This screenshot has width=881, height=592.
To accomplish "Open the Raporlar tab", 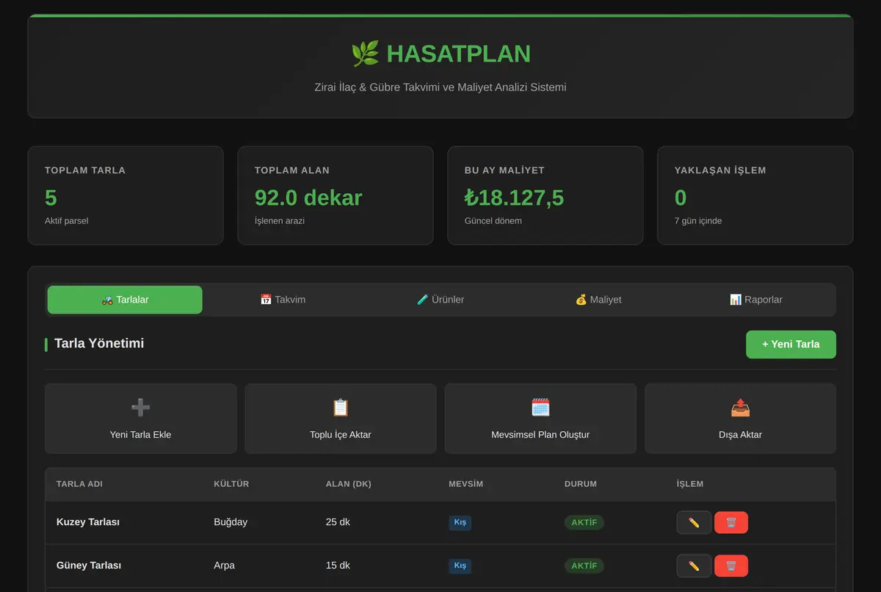I will click(756, 300).
